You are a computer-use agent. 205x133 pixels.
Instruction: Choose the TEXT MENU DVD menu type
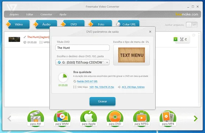(131, 55)
